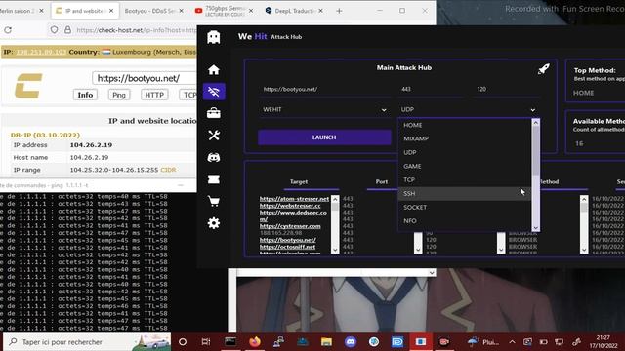Open the Home page from the sidebar
Viewport: 625px width, 351px height.
(x=214, y=70)
